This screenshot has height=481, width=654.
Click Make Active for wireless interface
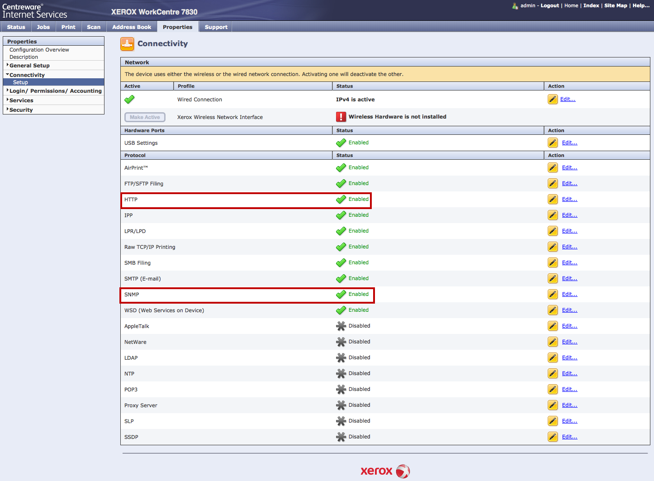pyautogui.click(x=145, y=117)
